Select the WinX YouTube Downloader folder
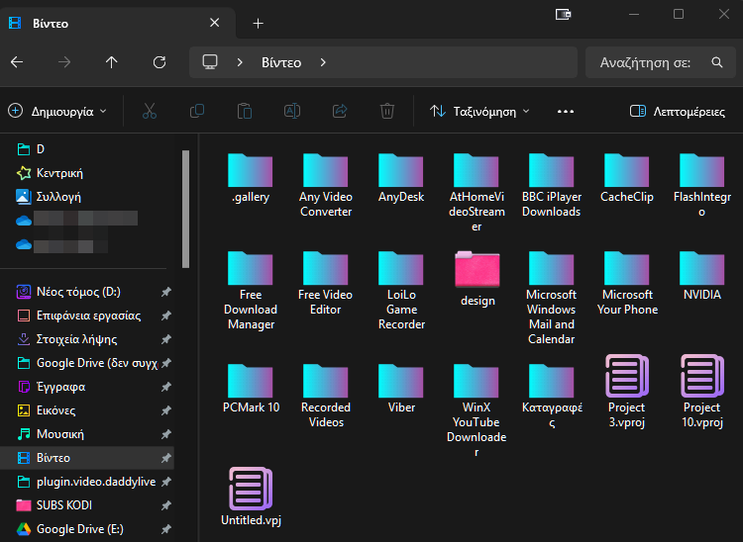This screenshot has width=743, height=542. (477, 410)
